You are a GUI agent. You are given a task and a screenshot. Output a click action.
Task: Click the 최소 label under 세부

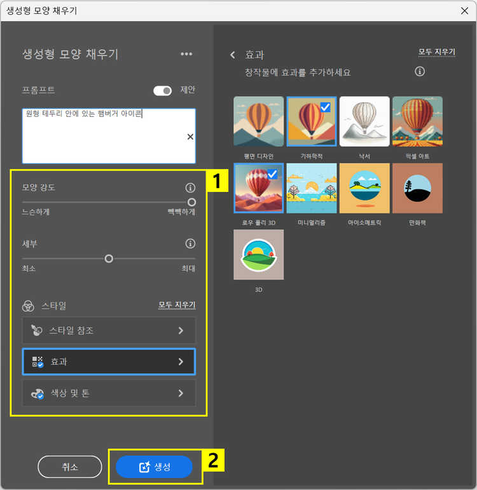29,268
